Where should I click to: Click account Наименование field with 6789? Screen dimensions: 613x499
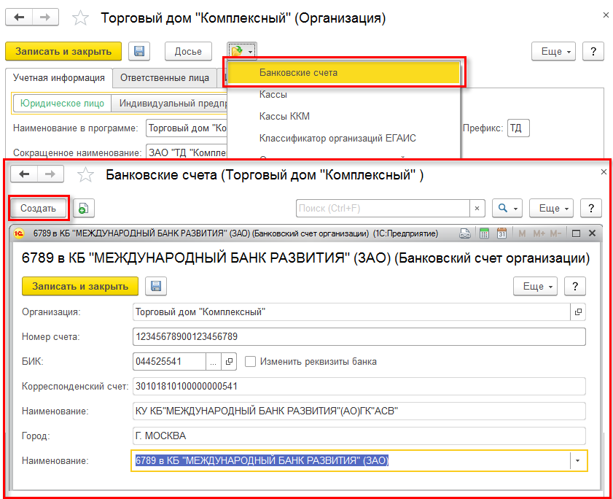click(x=351, y=460)
